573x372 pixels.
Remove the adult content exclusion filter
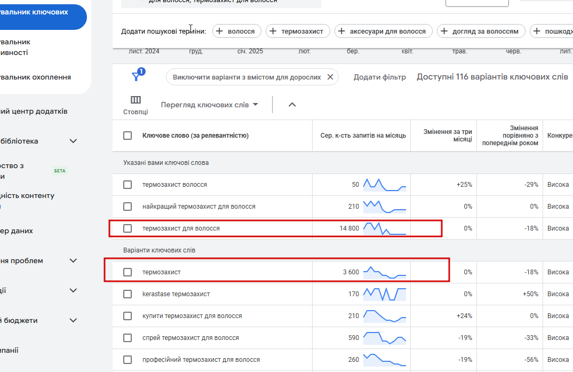point(330,77)
